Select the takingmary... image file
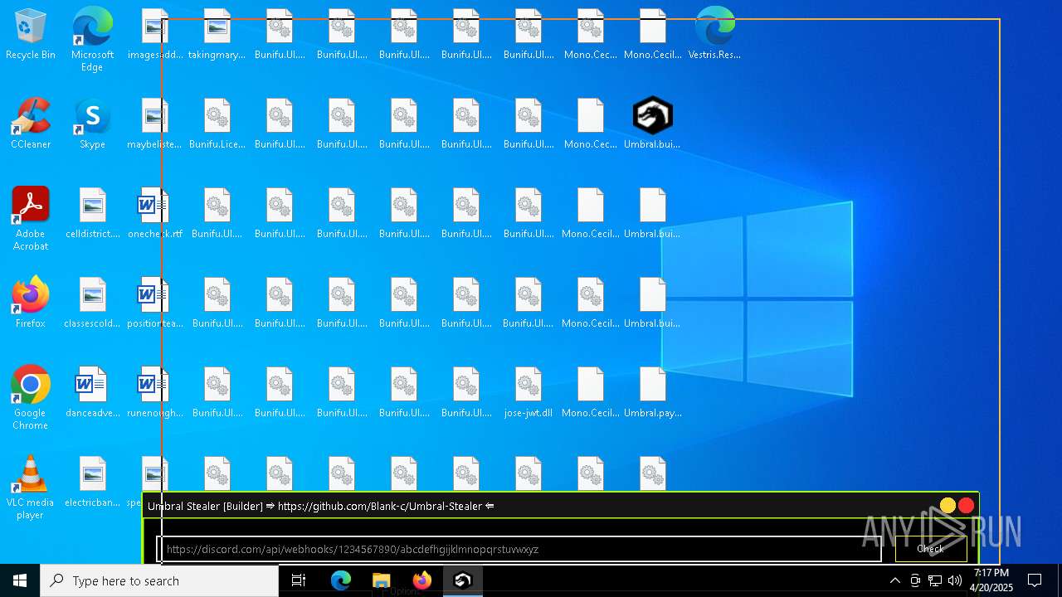Viewport: 1062px width, 597px height. point(217,35)
